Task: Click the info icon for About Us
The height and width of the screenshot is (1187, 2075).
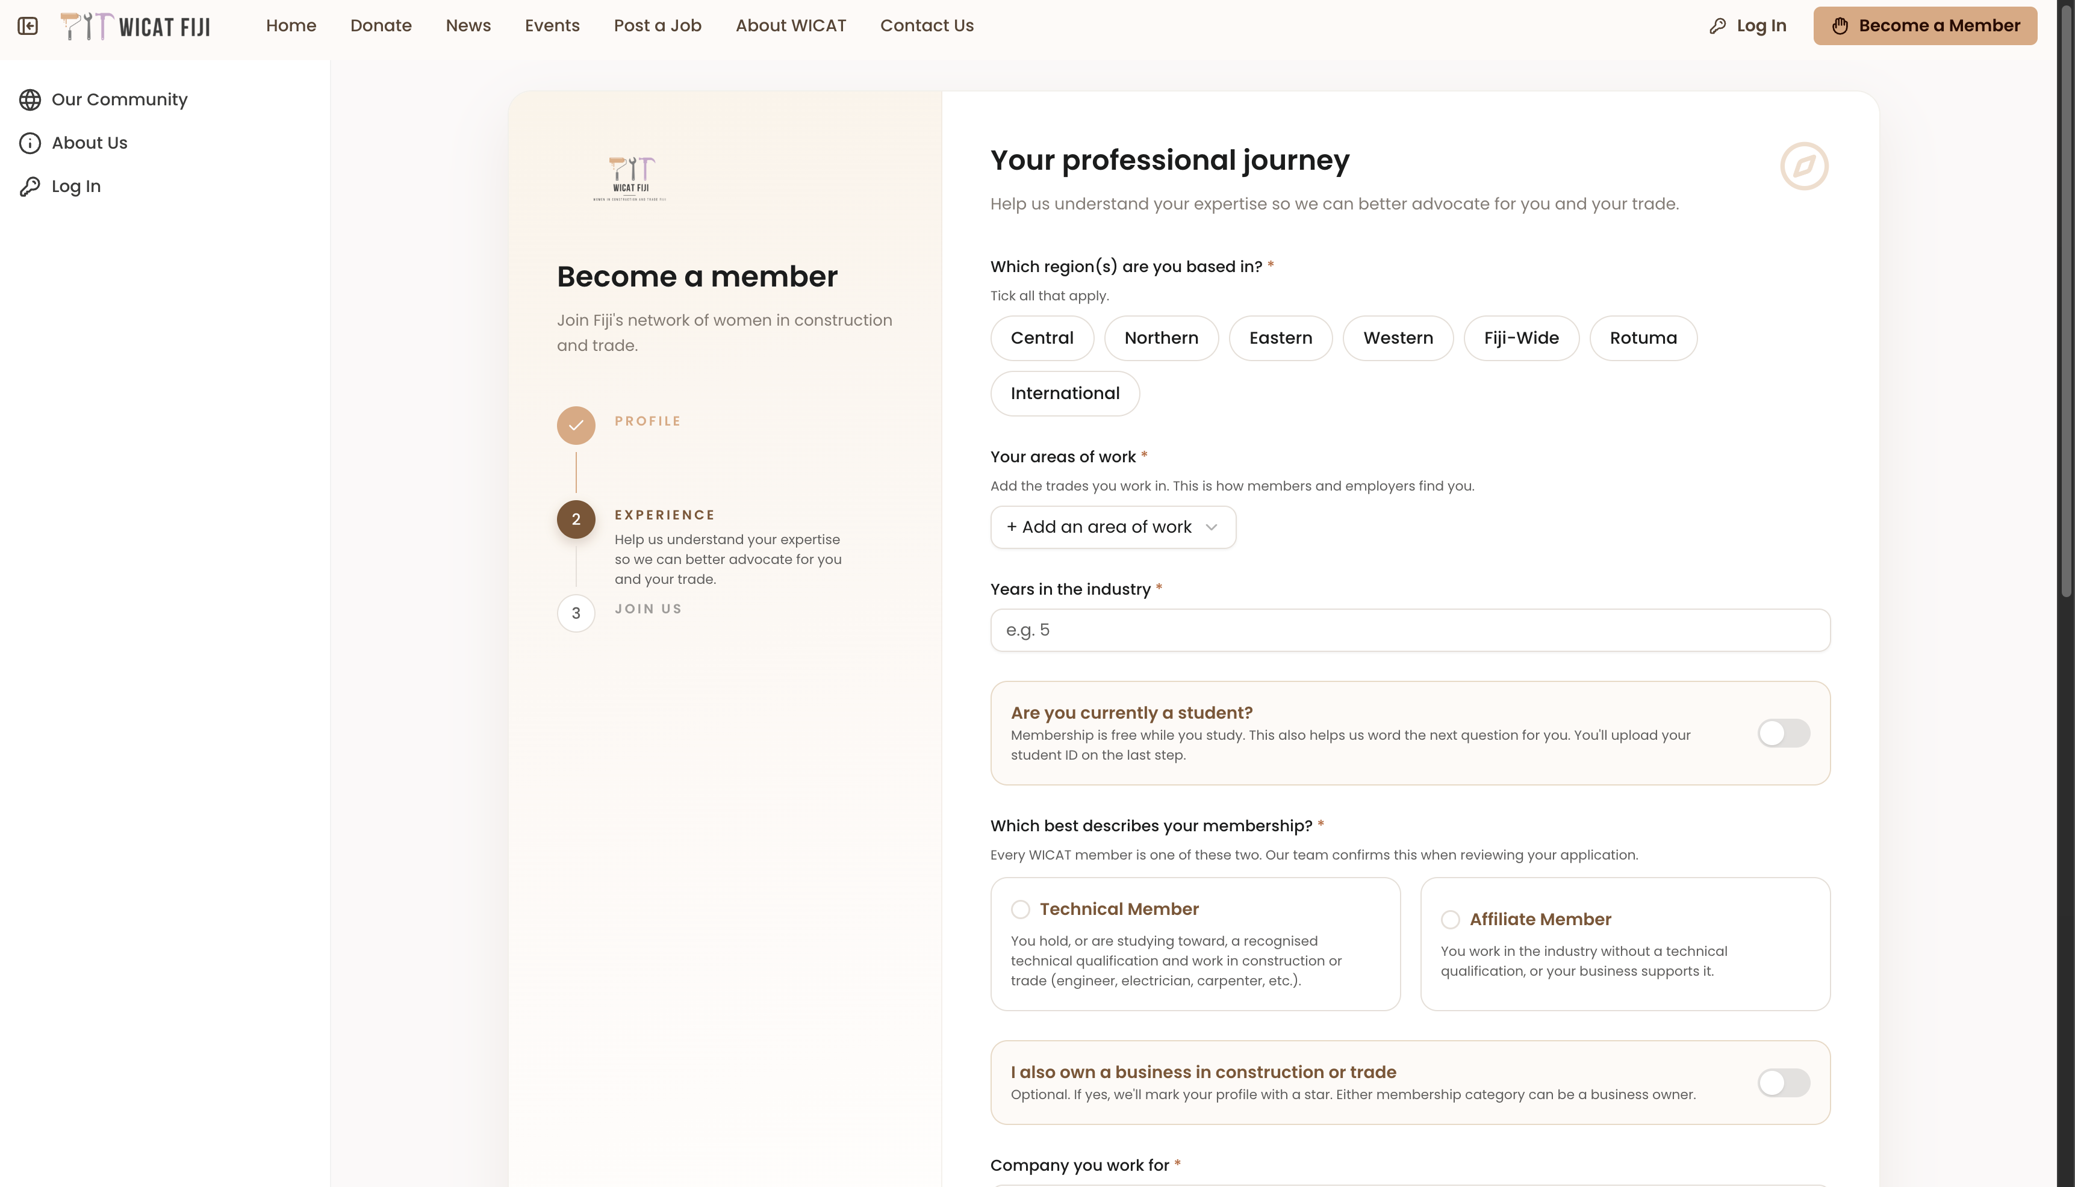Action: pyautogui.click(x=30, y=143)
